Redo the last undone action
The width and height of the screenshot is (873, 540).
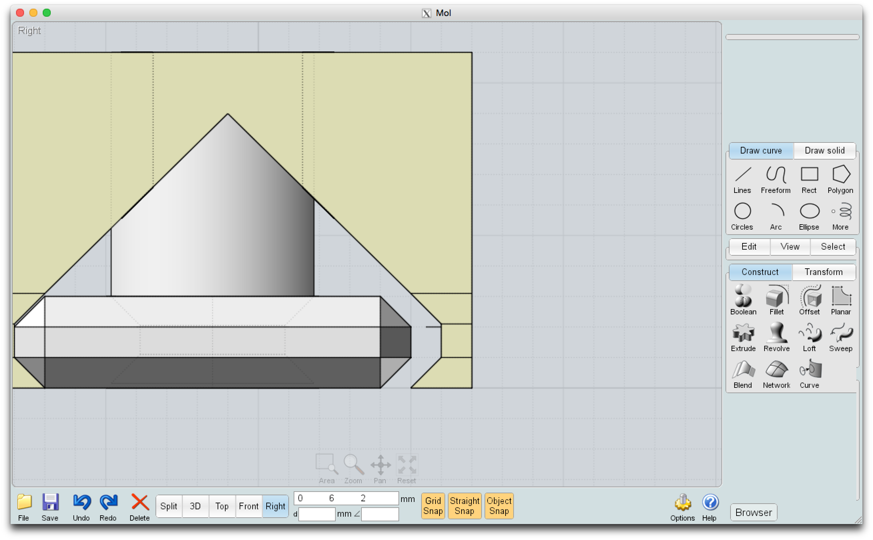(108, 507)
